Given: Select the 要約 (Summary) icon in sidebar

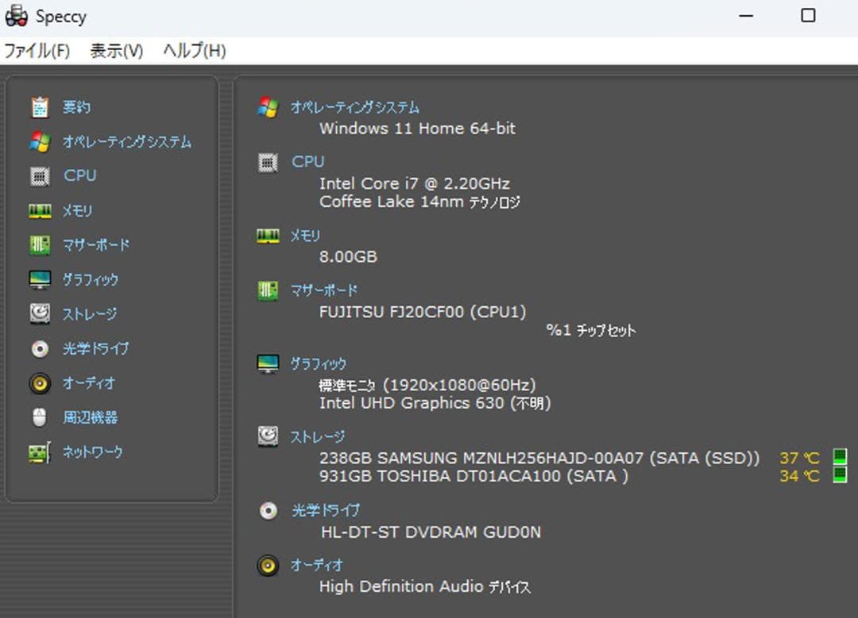Looking at the screenshot, I should tap(38, 106).
